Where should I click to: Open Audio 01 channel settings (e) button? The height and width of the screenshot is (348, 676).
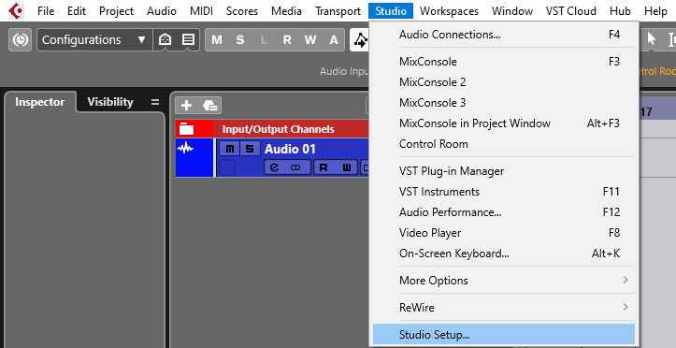pyautogui.click(x=275, y=167)
